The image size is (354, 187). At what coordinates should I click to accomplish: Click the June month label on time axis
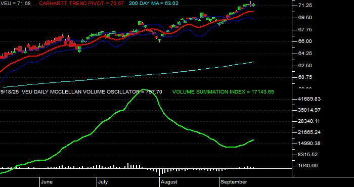click(x=47, y=182)
